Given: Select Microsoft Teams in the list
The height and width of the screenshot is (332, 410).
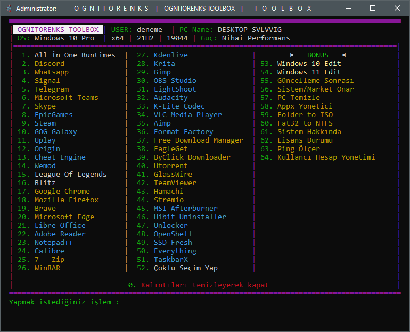Looking at the screenshot, I should coord(67,98).
